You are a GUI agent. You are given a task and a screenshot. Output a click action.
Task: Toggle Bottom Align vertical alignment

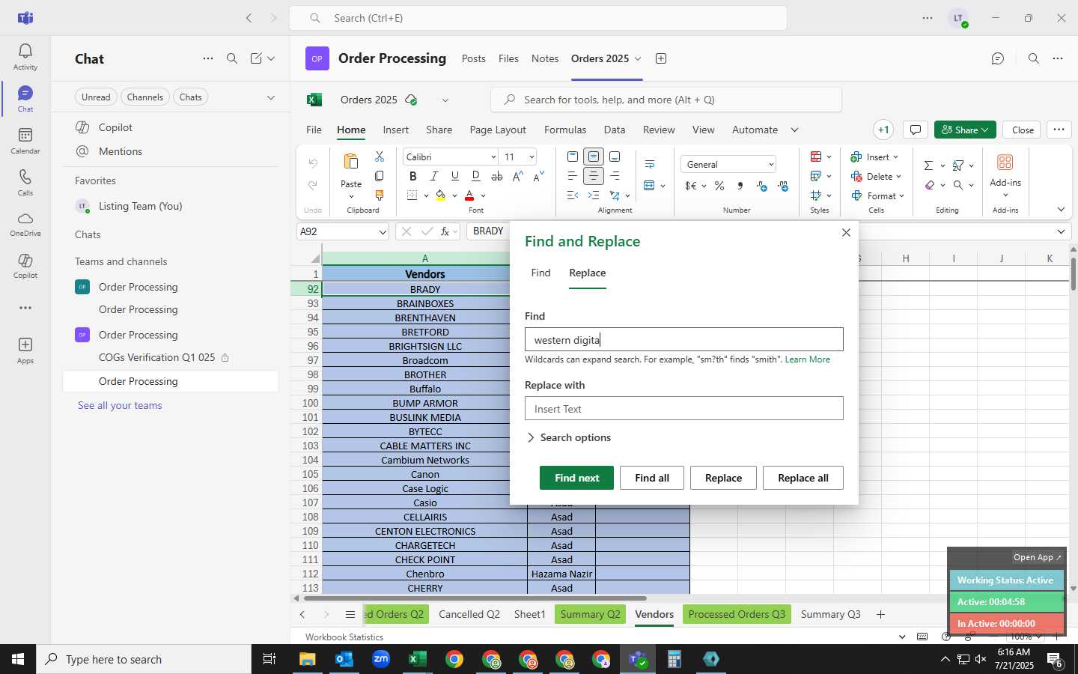point(615,157)
